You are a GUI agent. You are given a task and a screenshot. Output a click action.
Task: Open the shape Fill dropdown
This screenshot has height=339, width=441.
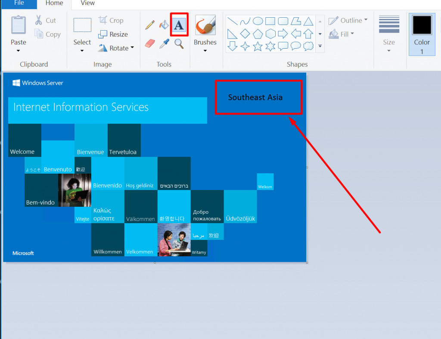point(341,34)
